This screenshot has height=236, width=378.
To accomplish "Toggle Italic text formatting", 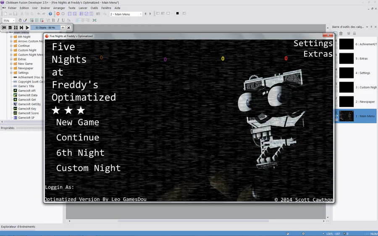I will [x=58, y=20].
